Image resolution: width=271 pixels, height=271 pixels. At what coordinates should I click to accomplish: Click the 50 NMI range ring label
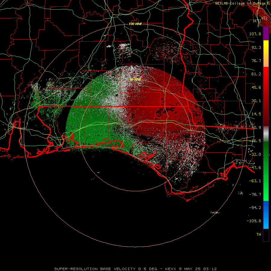click(x=135, y=79)
